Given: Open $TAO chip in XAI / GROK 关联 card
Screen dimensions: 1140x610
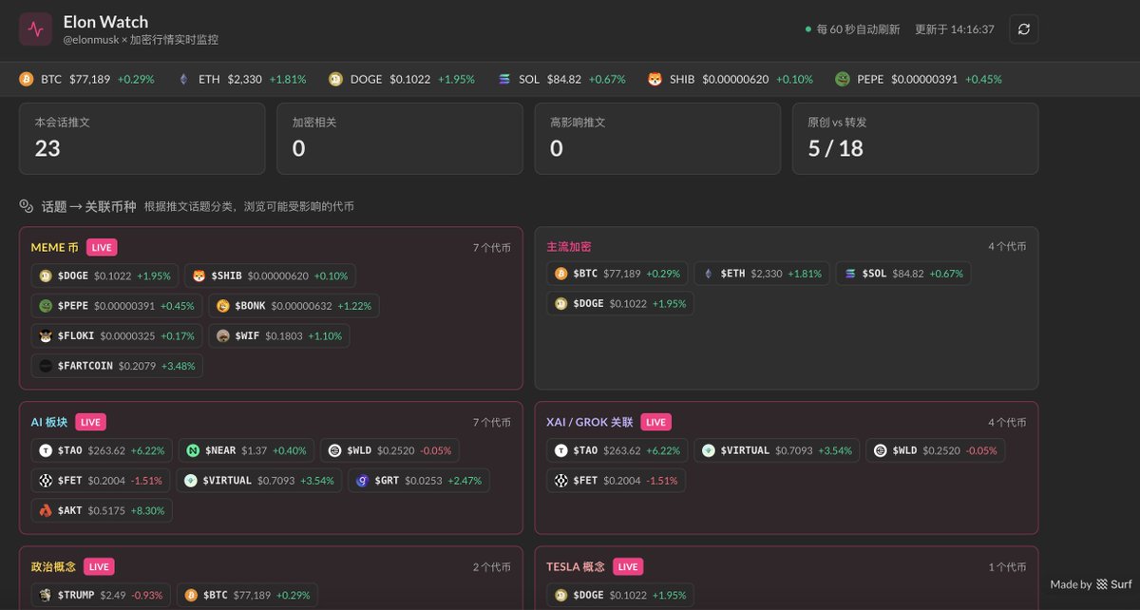Looking at the screenshot, I should pyautogui.click(x=617, y=450).
